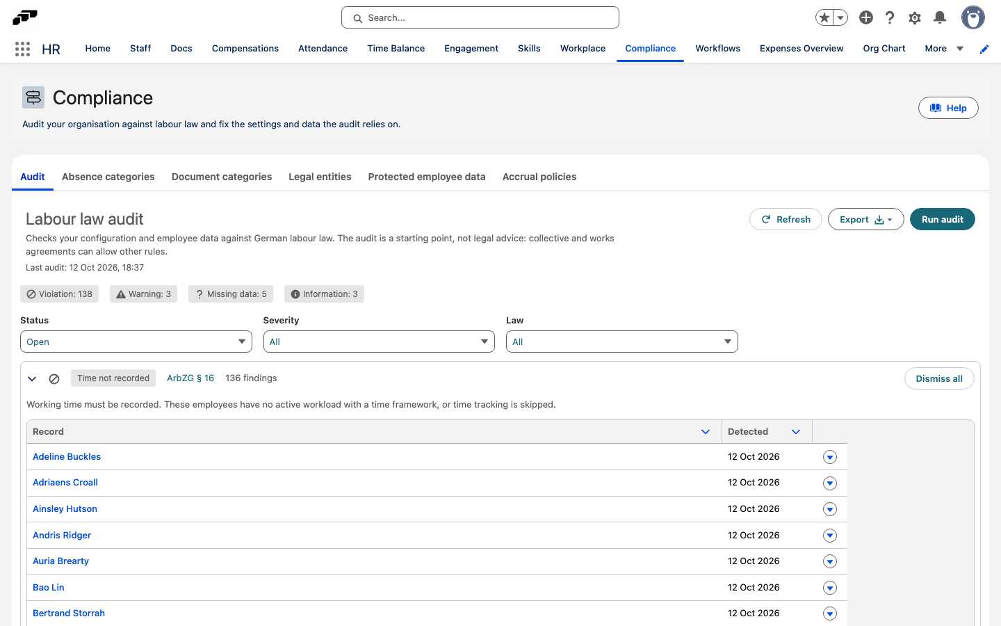The height and width of the screenshot is (626, 1001).
Task: Go to the Workflows nav item
Action: click(x=717, y=49)
